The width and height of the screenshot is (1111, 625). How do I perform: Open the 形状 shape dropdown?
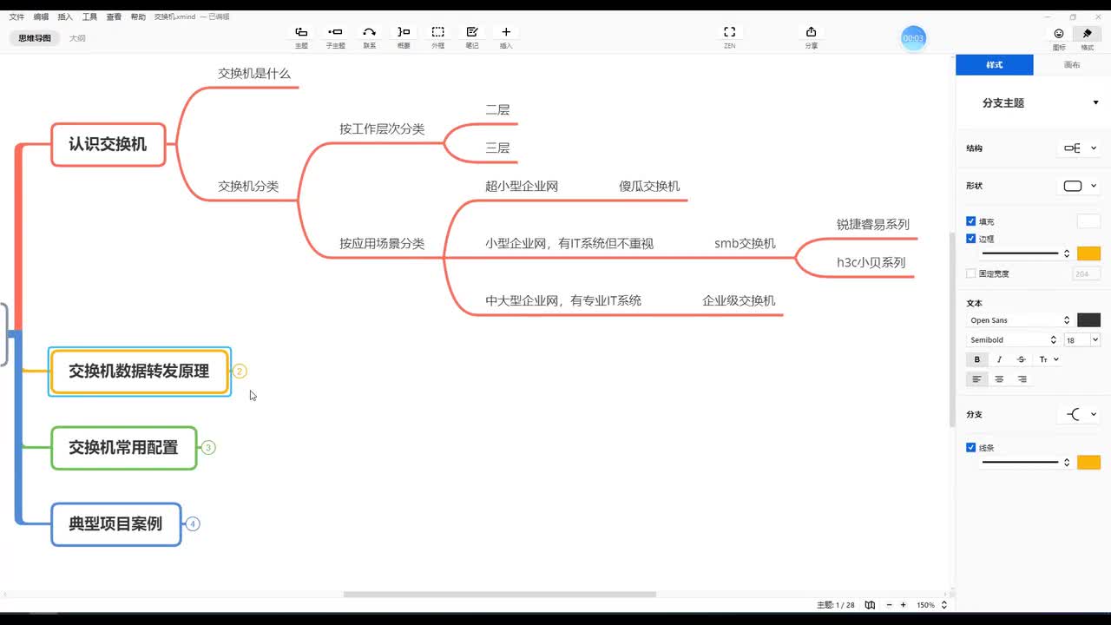coord(1080,186)
